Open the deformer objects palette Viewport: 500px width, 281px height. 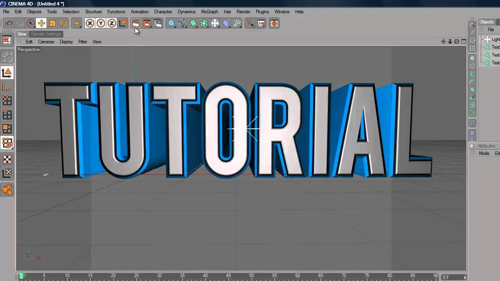click(215, 23)
